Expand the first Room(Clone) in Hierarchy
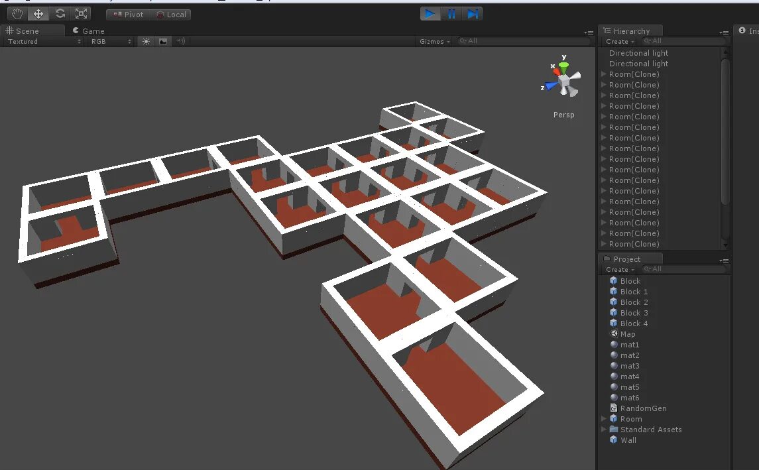The width and height of the screenshot is (759, 470). (604, 74)
